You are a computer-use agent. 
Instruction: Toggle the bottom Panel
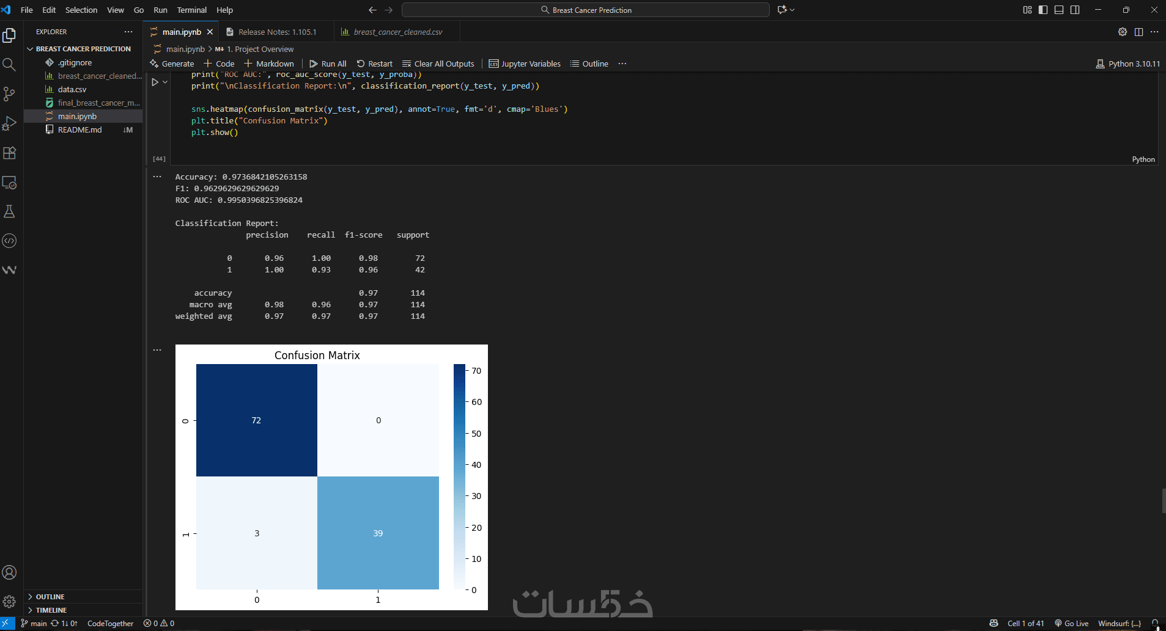click(x=1059, y=10)
